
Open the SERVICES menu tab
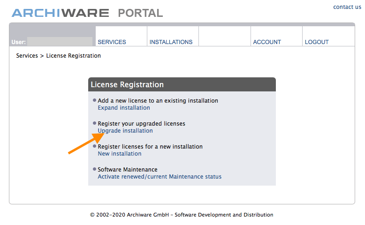point(112,42)
